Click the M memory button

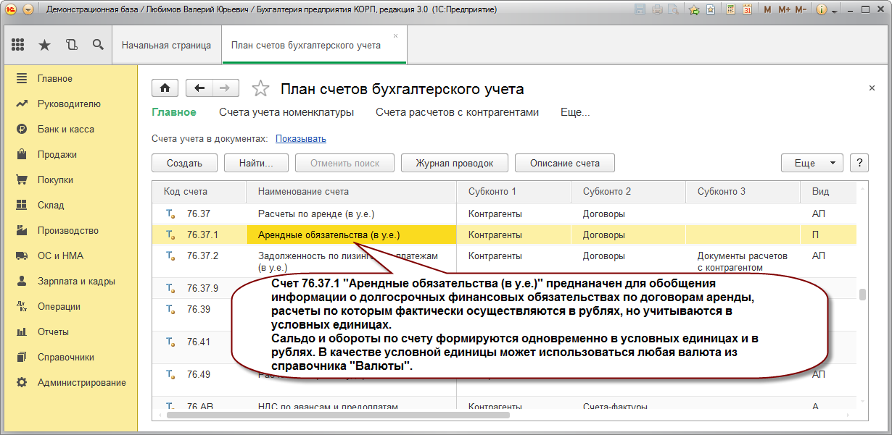click(767, 10)
